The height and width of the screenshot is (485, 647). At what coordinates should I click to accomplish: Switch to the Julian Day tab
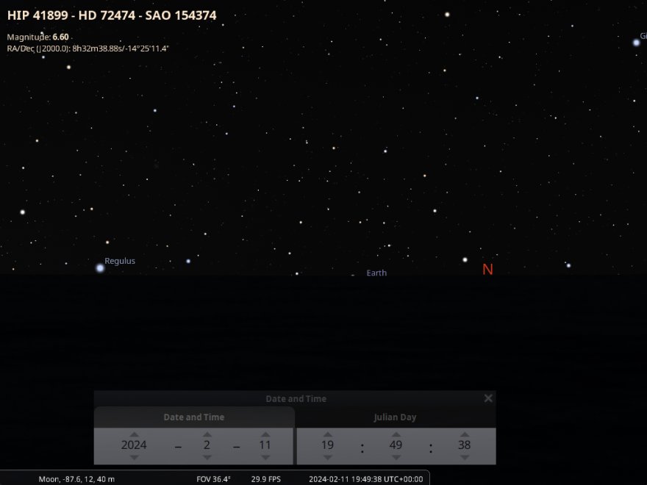point(396,417)
